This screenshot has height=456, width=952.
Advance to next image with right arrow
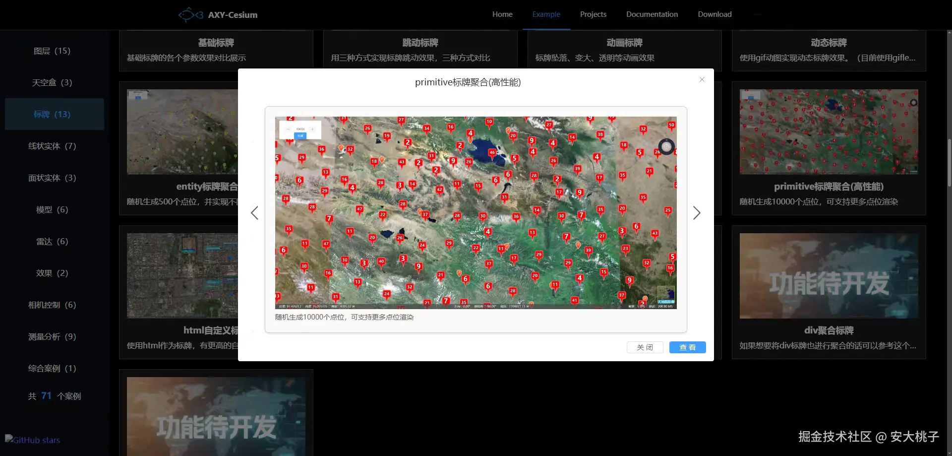tap(697, 213)
